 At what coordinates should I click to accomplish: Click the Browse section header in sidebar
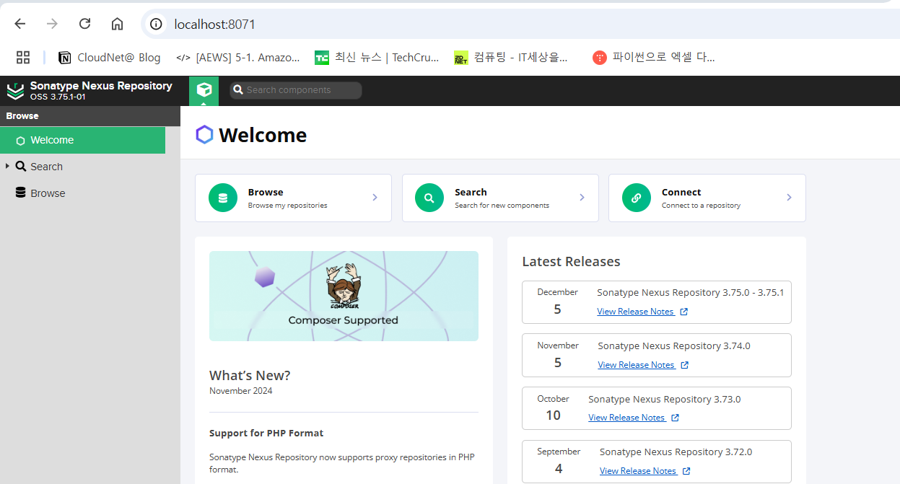[90, 115]
